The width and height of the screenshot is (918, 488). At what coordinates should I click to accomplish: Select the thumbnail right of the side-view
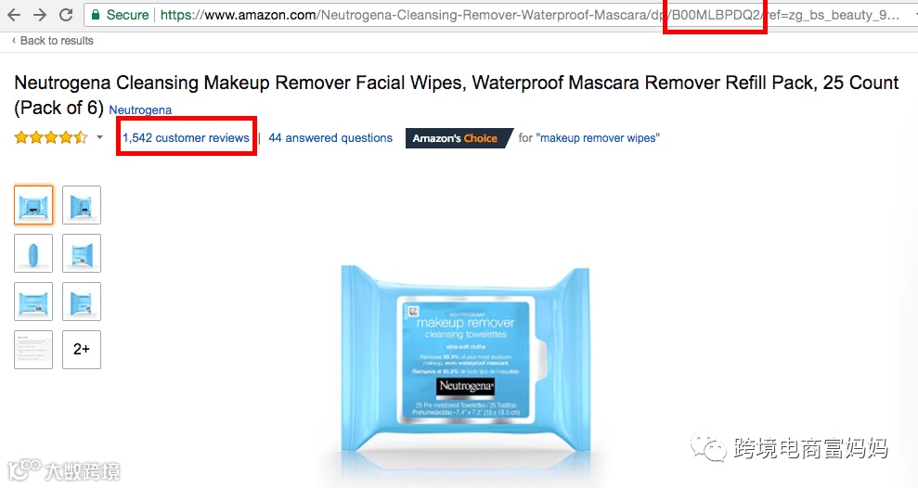(x=82, y=253)
